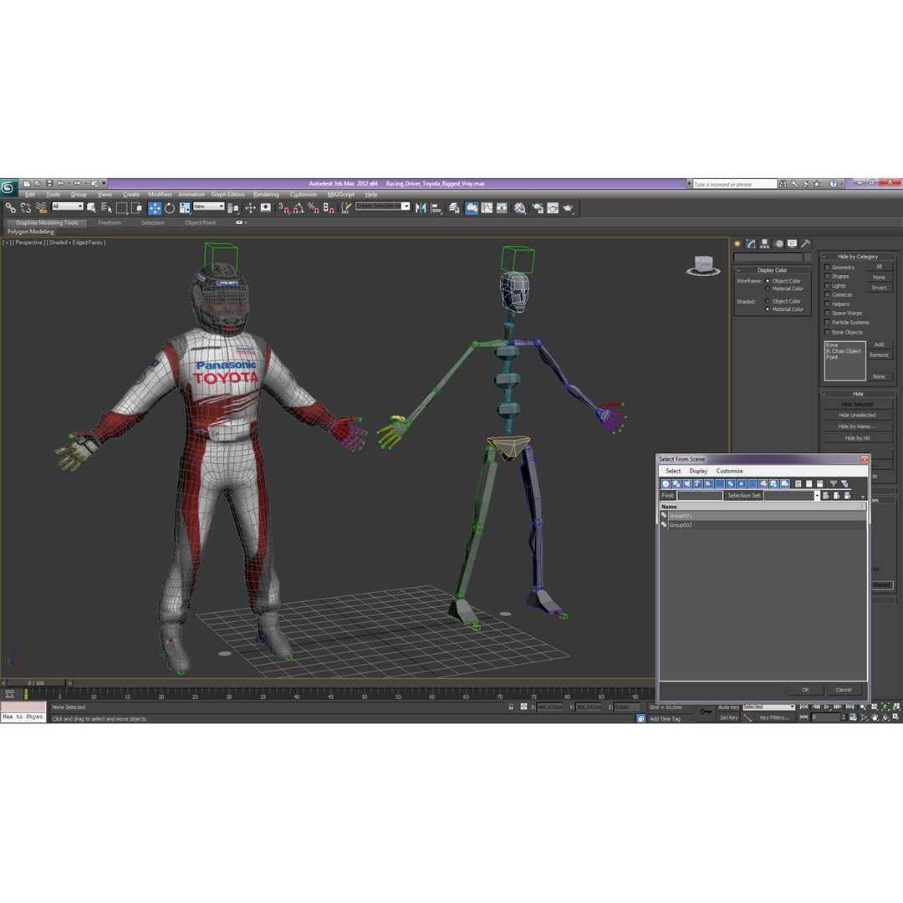Check the Particle Systems checkbox
The image size is (903, 903).
point(827,323)
